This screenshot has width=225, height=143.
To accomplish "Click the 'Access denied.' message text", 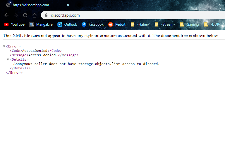I will point(43,55).
